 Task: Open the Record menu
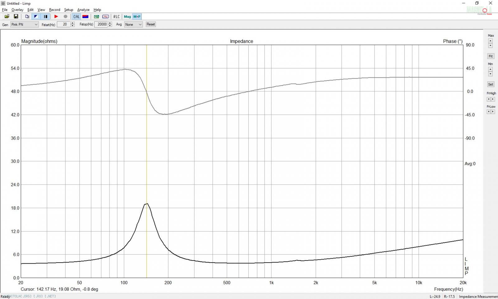pos(54,10)
